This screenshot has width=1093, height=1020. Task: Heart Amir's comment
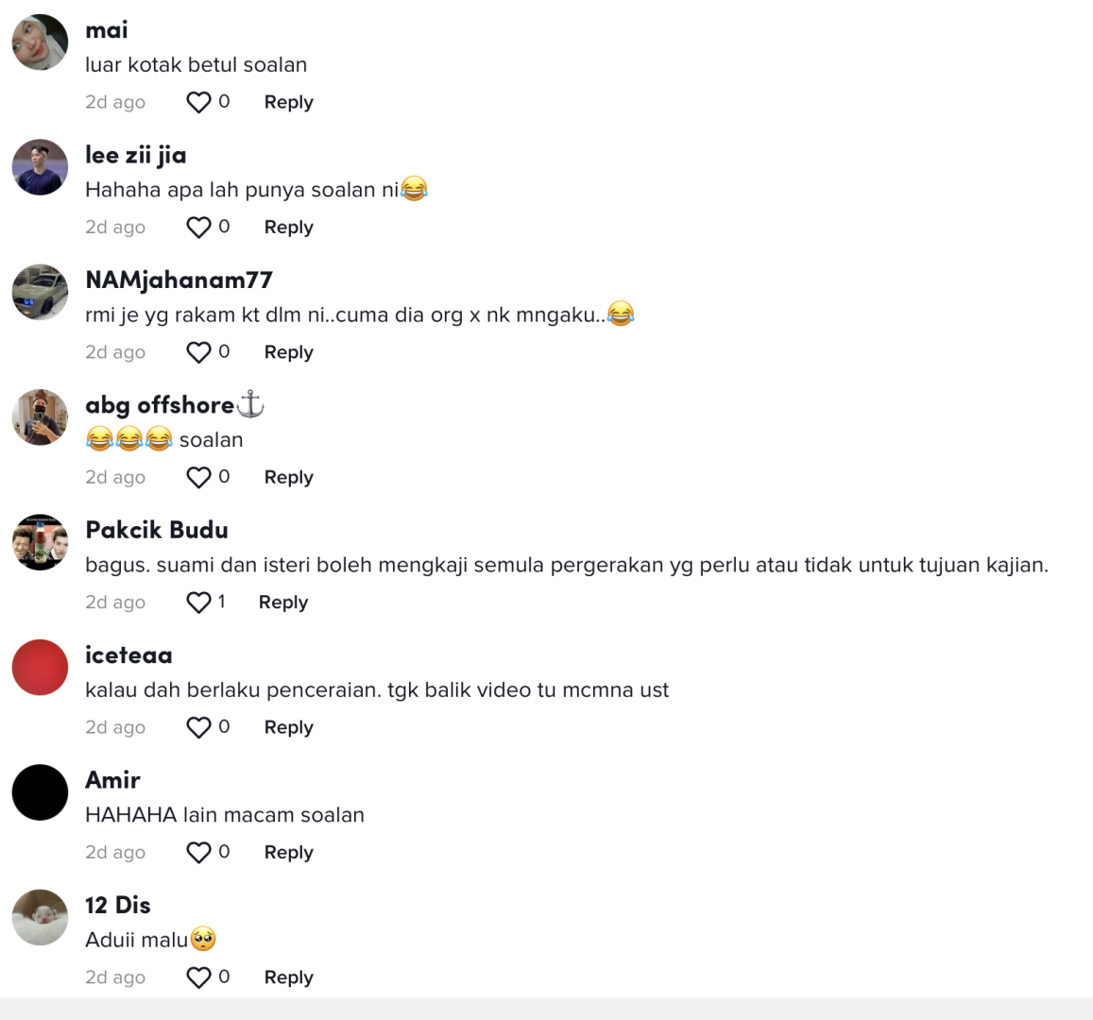click(198, 853)
